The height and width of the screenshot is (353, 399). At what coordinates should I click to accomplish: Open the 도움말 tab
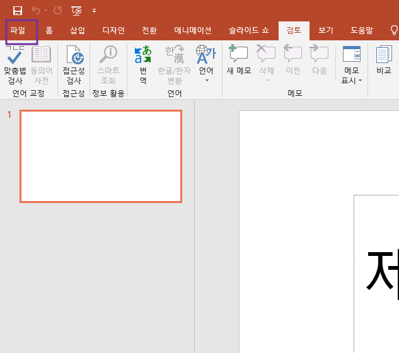tap(362, 30)
